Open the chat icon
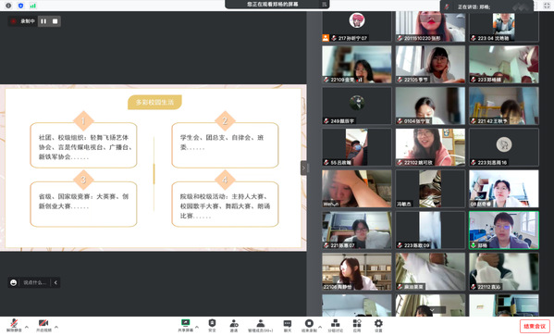This screenshot has width=554, height=336. coord(288,325)
